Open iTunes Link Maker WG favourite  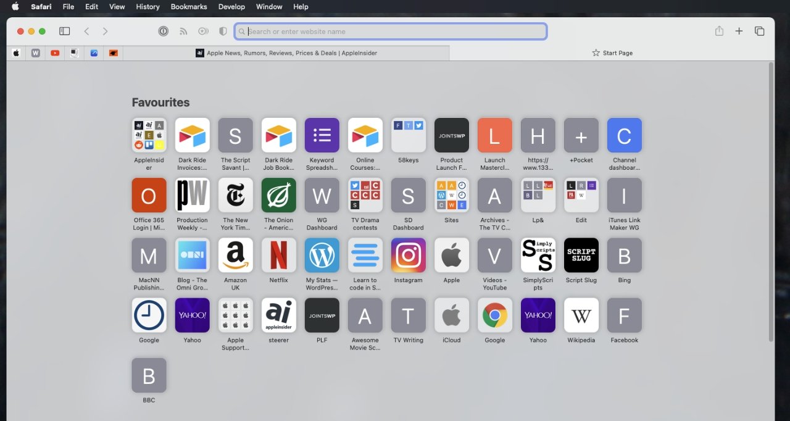pos(624,195)
